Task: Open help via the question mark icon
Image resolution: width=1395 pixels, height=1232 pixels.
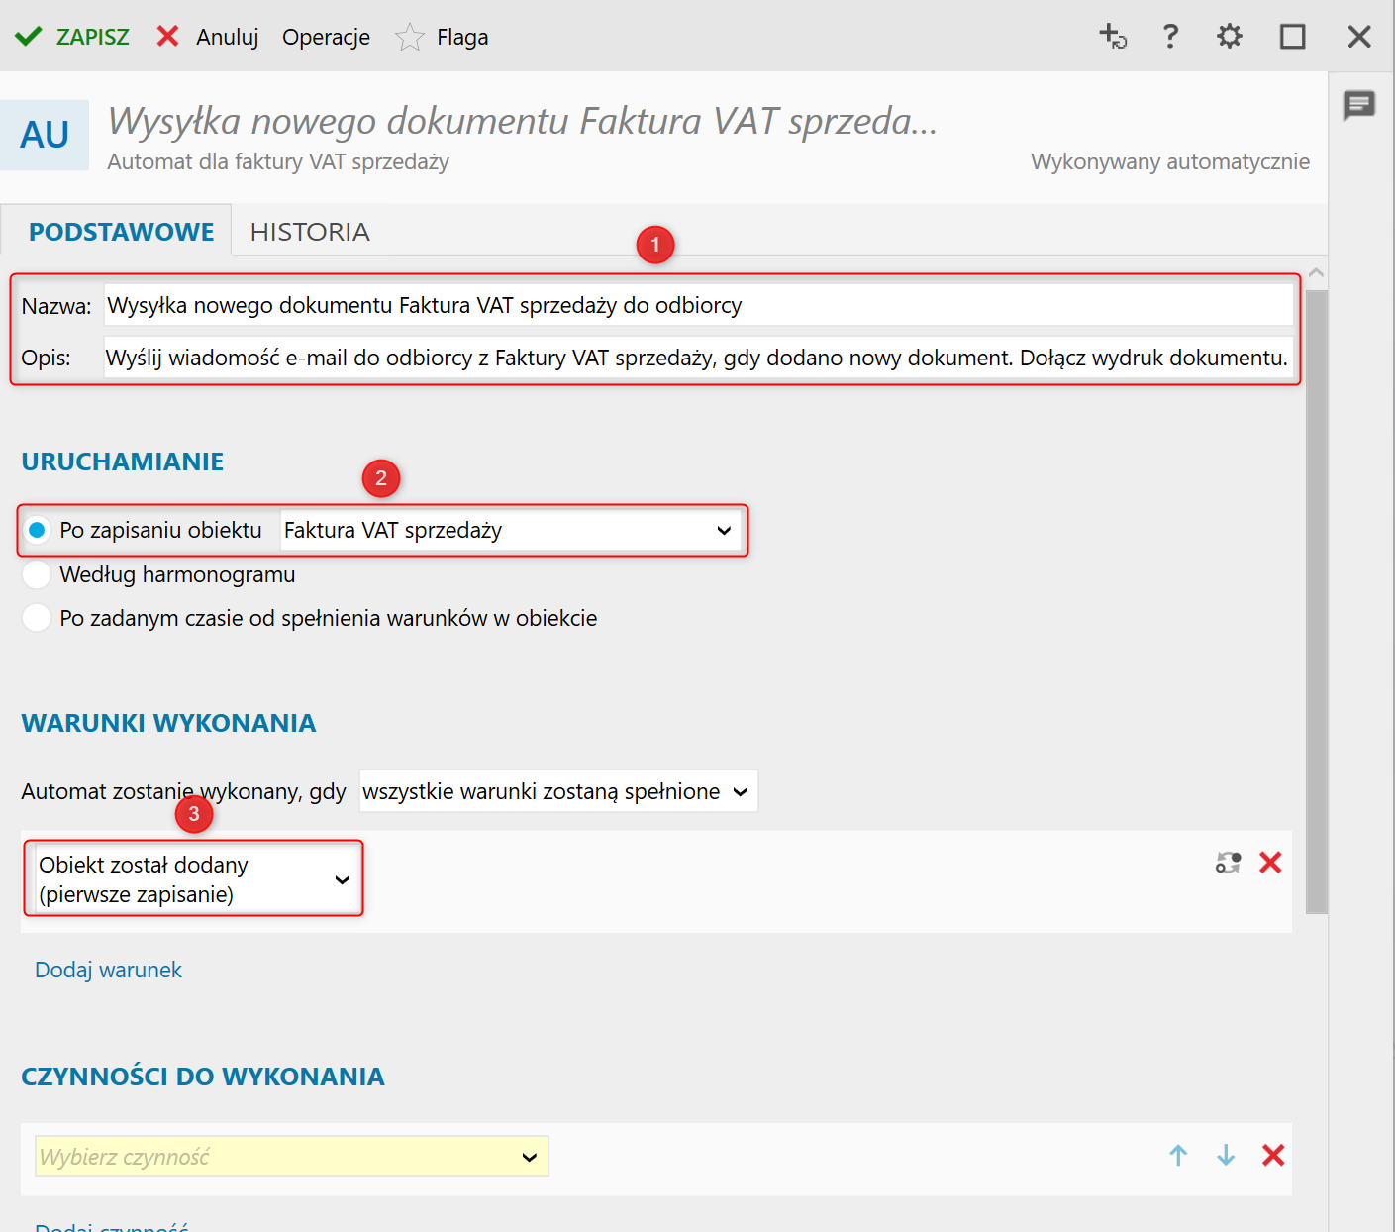Action: 1170,37
